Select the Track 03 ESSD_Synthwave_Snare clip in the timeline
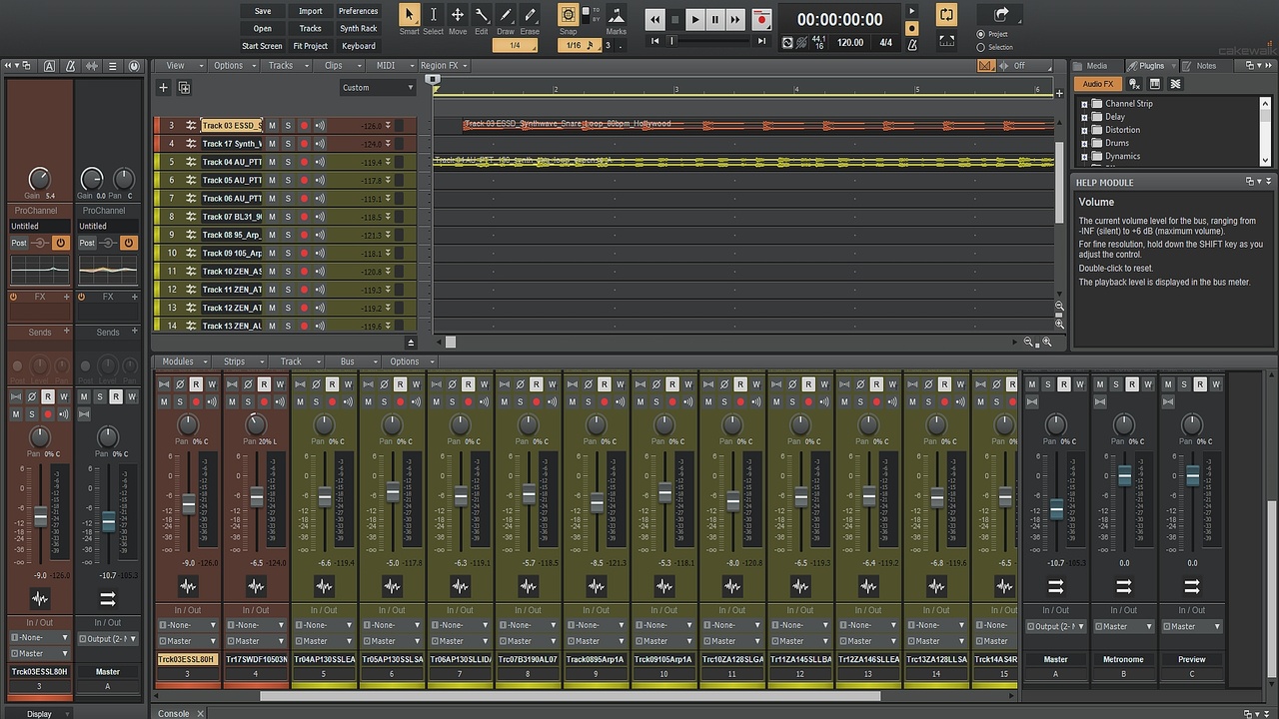The width and height of the screenshot is (1279, 719). 757,126
